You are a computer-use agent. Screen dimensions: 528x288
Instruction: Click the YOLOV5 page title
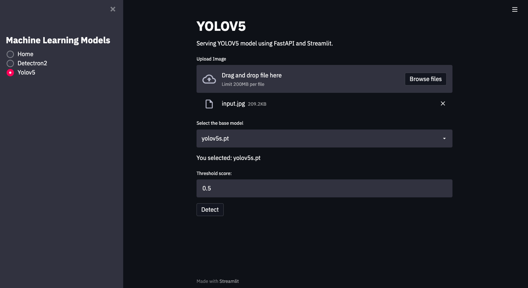click(221, 26)
